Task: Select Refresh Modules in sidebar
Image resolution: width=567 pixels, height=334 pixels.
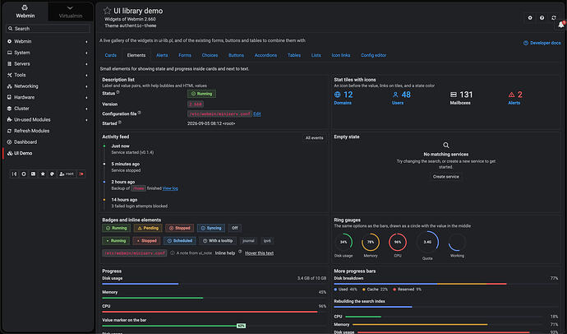Action: pos(48,131)
